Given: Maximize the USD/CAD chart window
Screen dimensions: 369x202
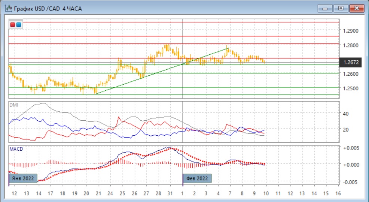Looking at the screenshot, I should tap(341, 8).
